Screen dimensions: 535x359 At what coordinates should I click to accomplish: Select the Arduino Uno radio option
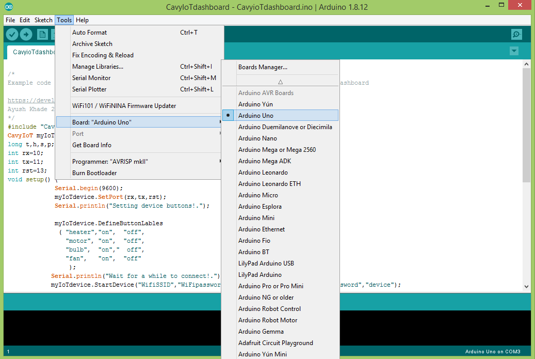click(x=256, y=116)
